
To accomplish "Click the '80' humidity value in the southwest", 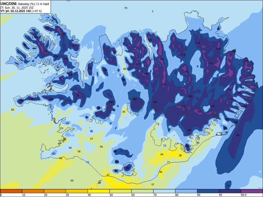I will tap(70, 148).
